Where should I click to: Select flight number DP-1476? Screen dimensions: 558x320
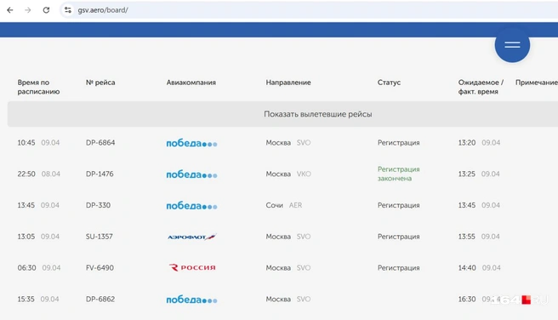pyautogui.click(x=100, y=174)
